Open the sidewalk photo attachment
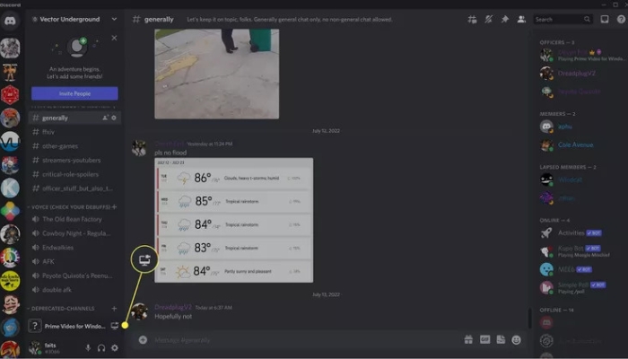The width and height of the screenshot is (628, 359). [217, 74]
